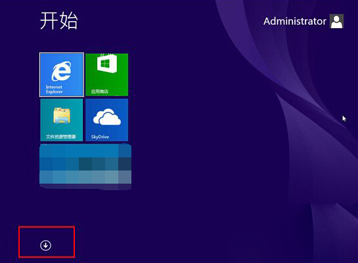Show all apps with the down arrow
This screenshot has width=358, height=263.
point(46,245)
